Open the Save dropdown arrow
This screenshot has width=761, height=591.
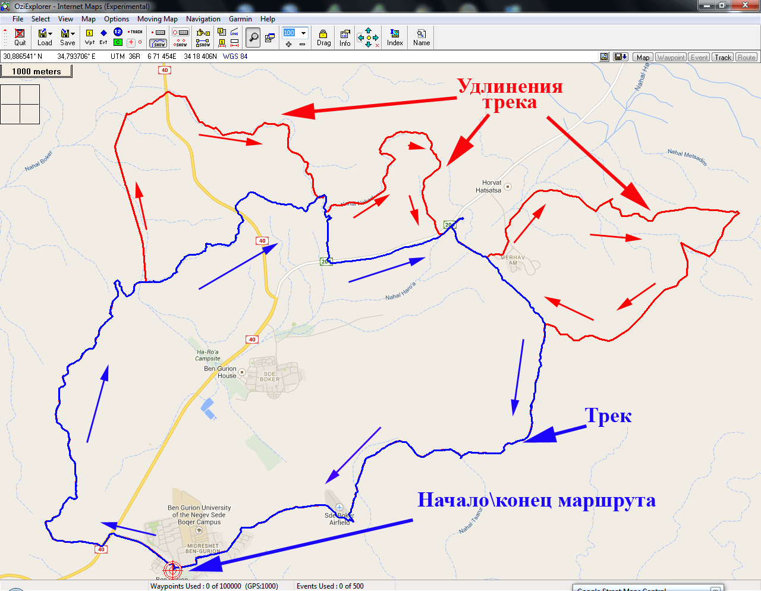[x=73, y=33]
